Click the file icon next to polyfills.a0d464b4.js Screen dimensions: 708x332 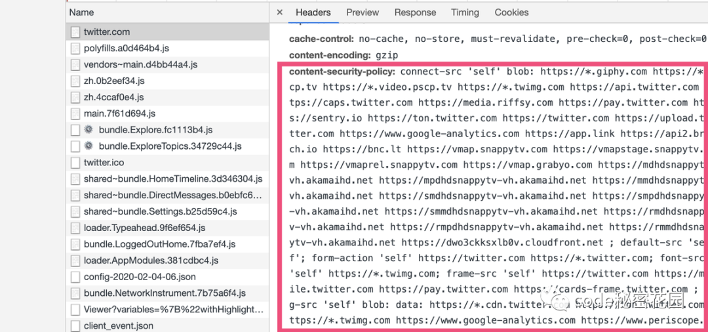pos(75,49)
